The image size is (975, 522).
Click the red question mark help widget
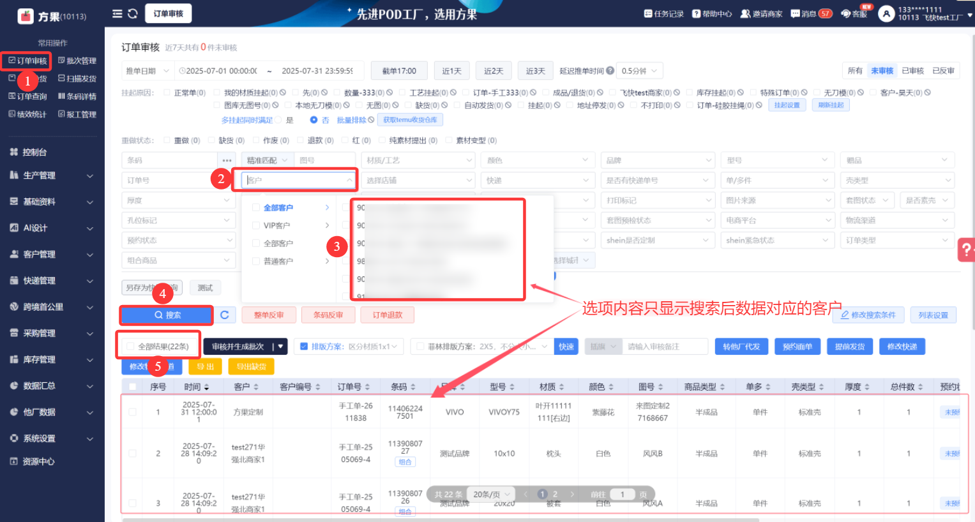967,250
